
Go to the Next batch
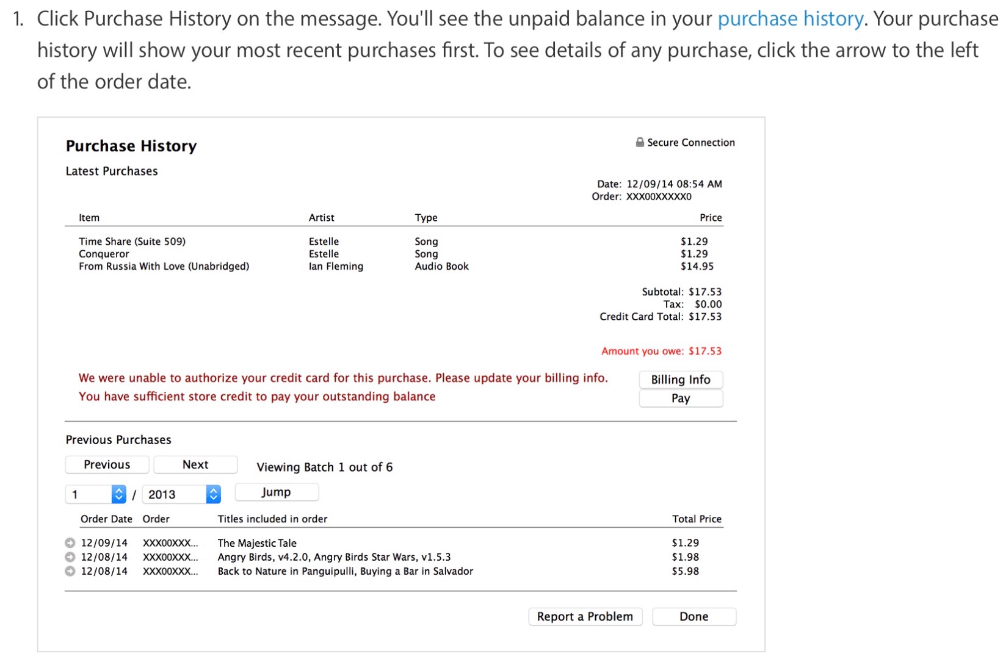pos(195,465)
